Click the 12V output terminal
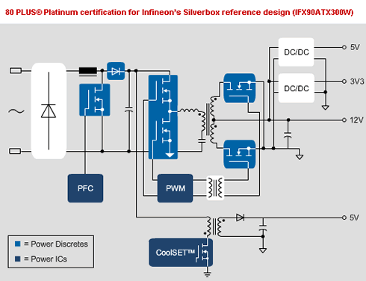 [344, 120]
